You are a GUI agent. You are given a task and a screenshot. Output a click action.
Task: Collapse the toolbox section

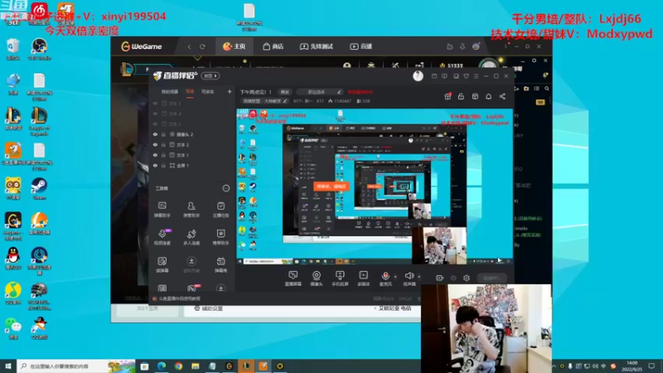pyautogui.click(x=225, y=188)
